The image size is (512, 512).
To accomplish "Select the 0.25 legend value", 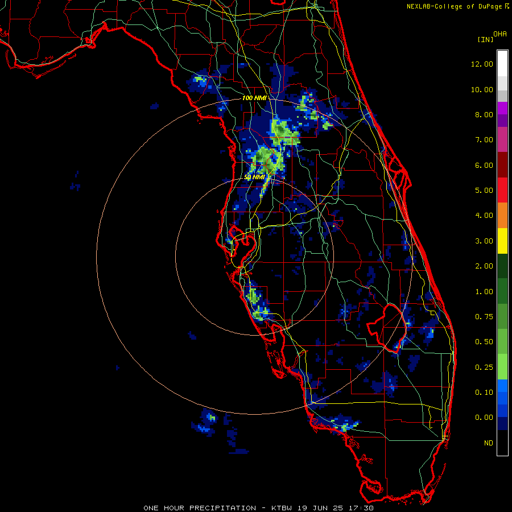I will (484, 368).
